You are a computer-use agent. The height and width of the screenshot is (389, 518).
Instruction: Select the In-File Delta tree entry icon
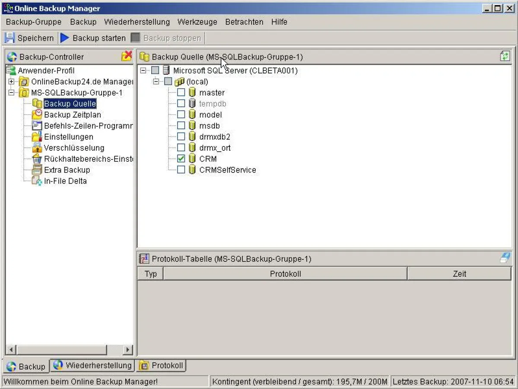point(37,181)
